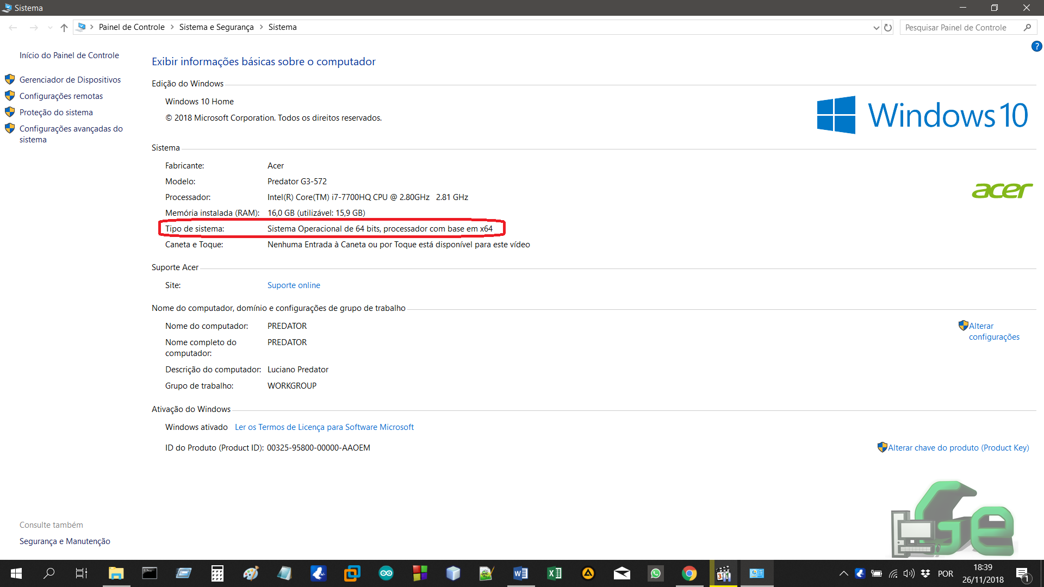Select the manufacturer value 'Acer'
Screen dimensions: 1044x587
click(276, 166)
